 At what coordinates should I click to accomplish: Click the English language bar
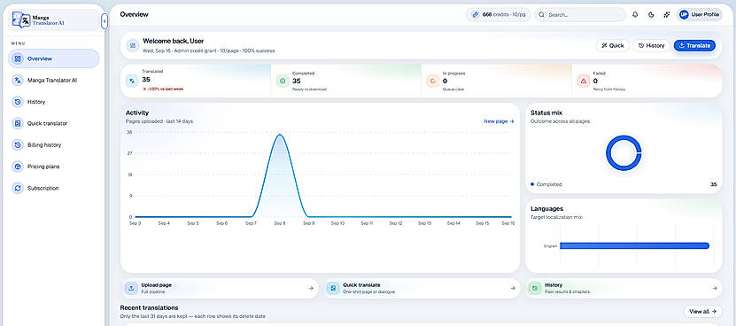tap(634, 245)
